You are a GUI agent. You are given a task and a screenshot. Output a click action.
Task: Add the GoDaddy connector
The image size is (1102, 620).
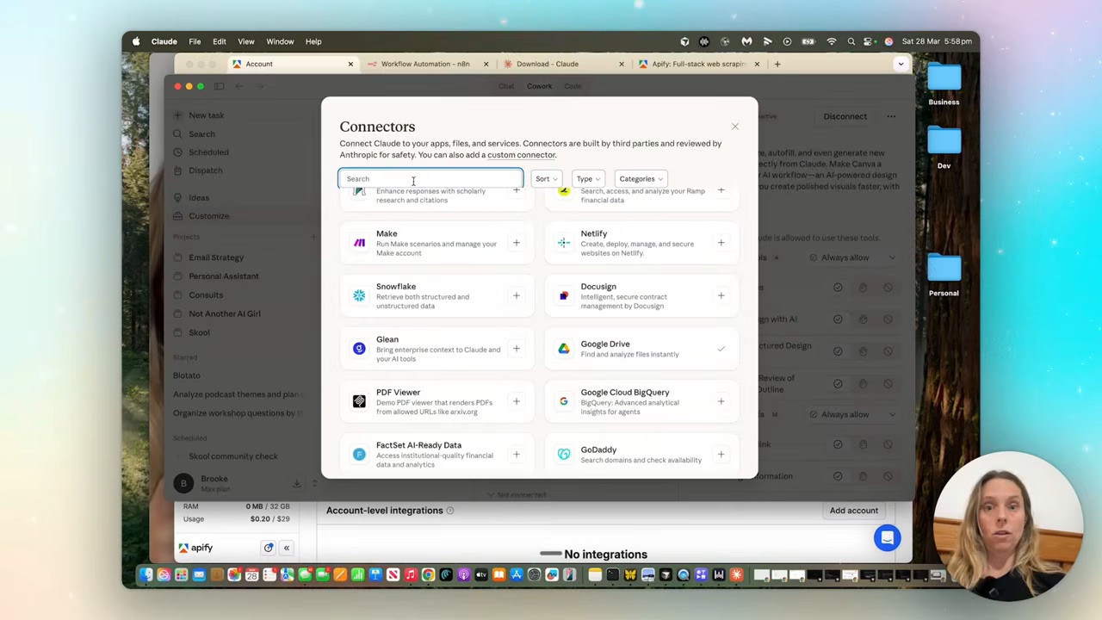point(721,454)
